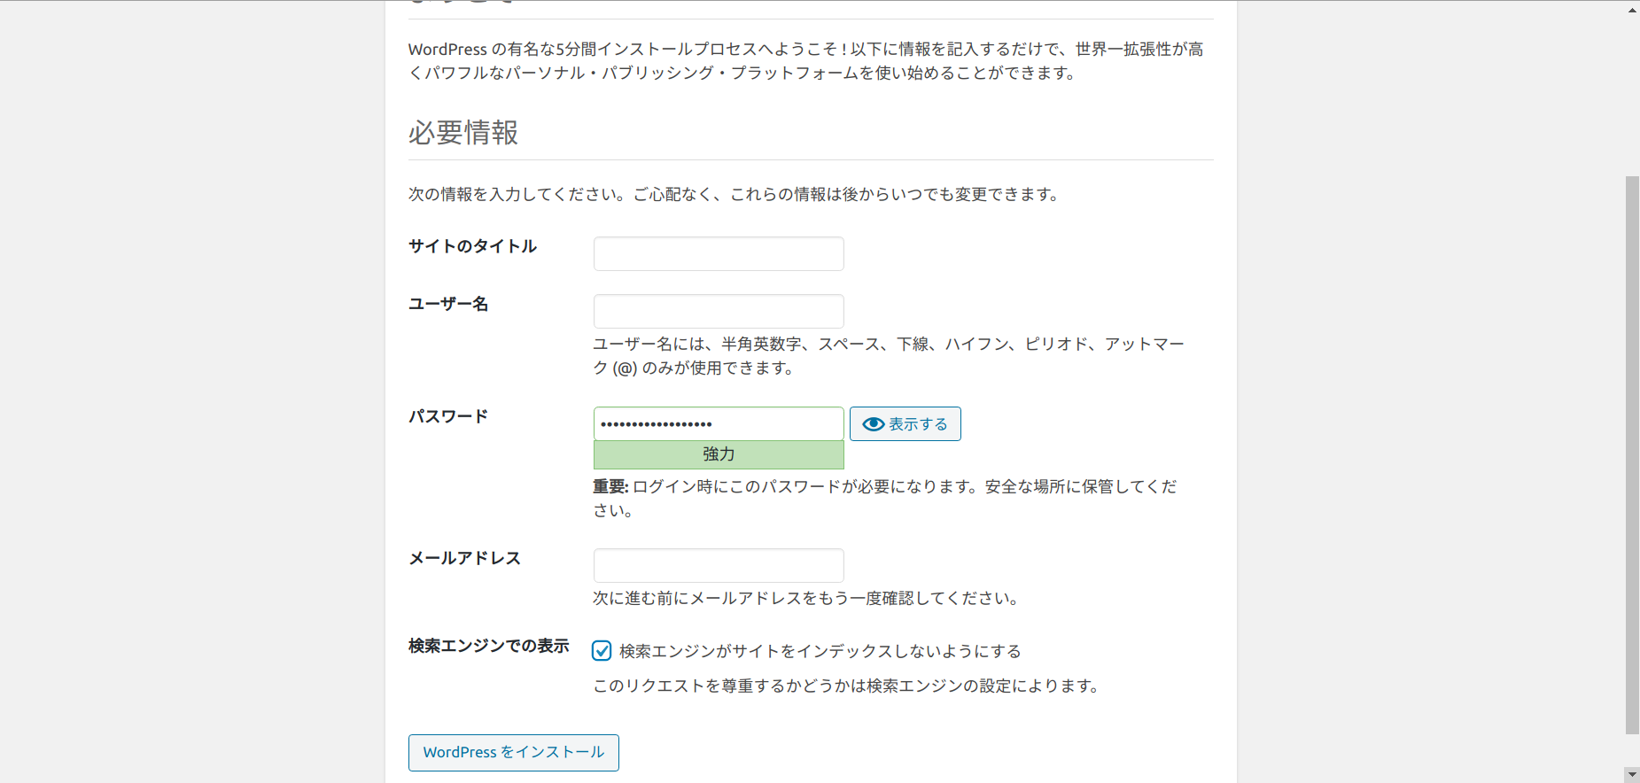Viewport: 1640px width, 783px height.
Task: Select the eye icon next to the password
Action: (x=872, y=423)
